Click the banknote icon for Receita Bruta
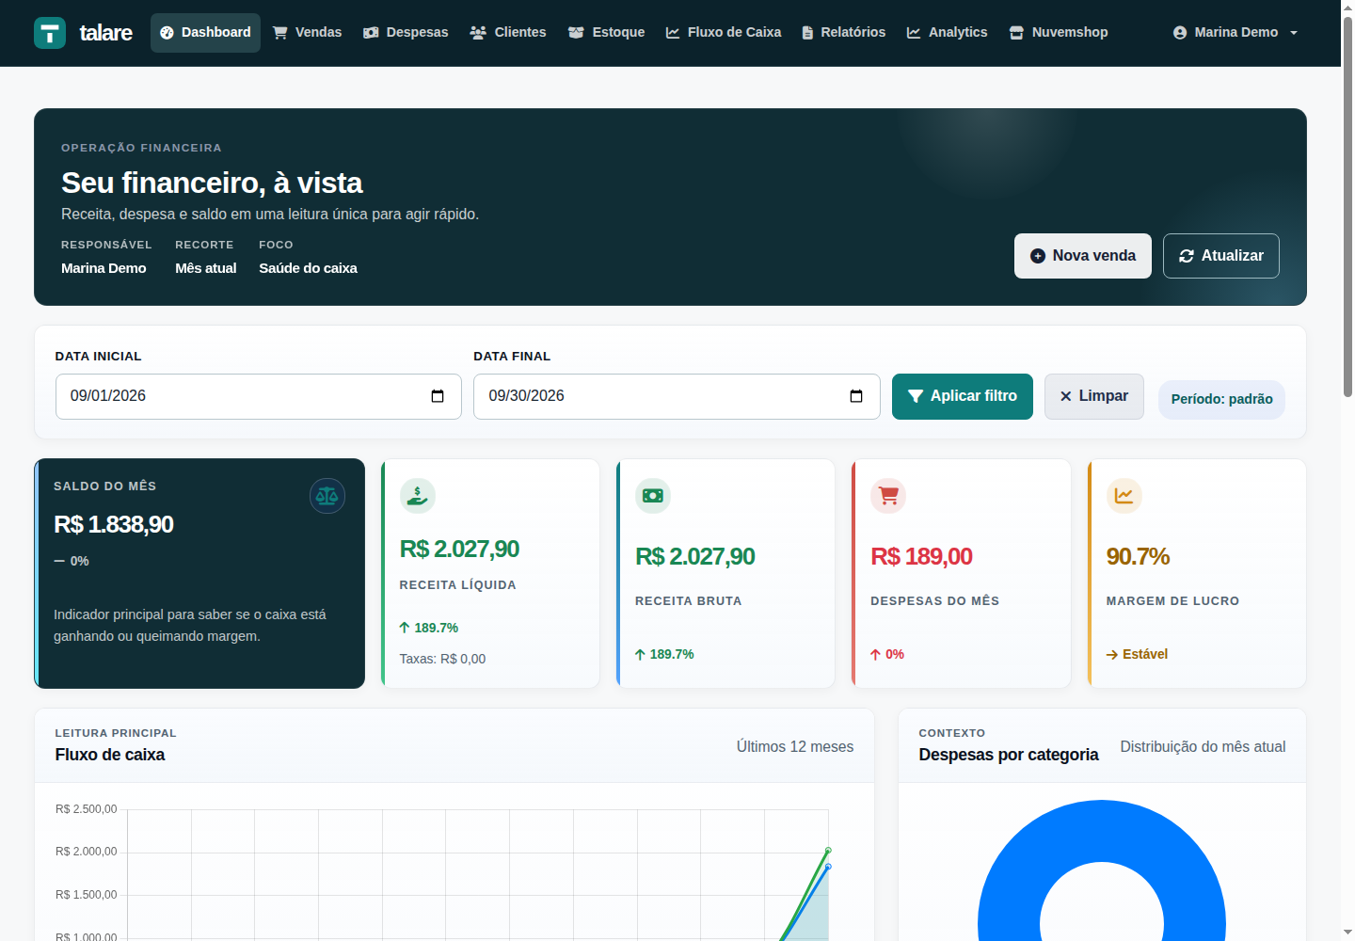The height and width of the screenshot is (941, 1355). pos(653,496)
